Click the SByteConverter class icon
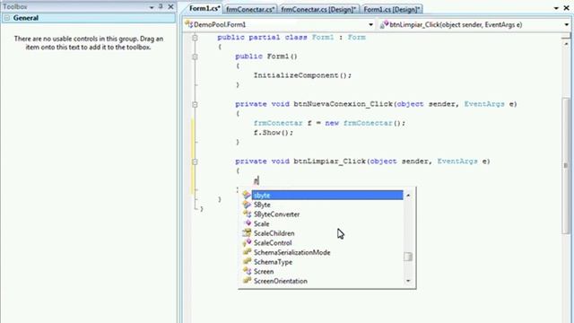Viewport: 574px width, 323px height. tap(248, 214)
